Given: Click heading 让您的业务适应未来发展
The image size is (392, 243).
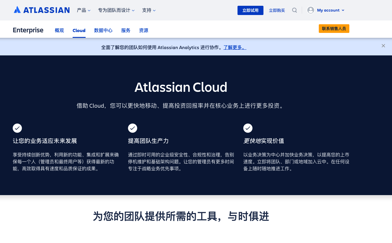Looking at the screenshot, I should click(45, 141).
